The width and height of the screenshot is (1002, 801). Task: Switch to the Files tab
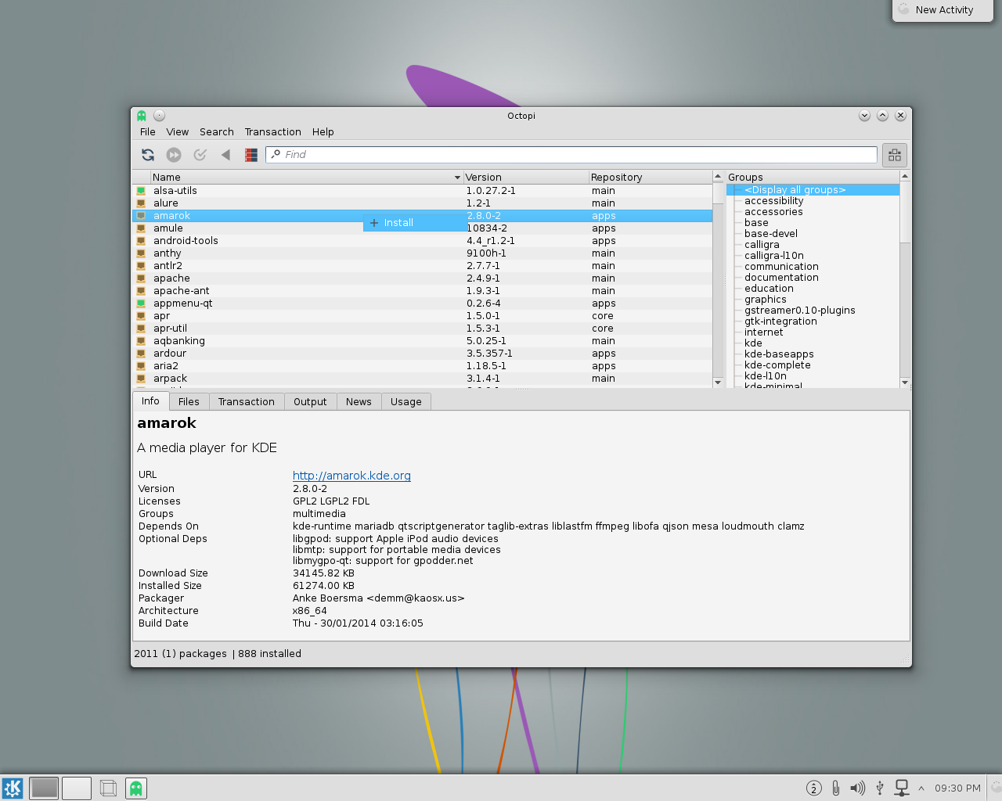189,402
